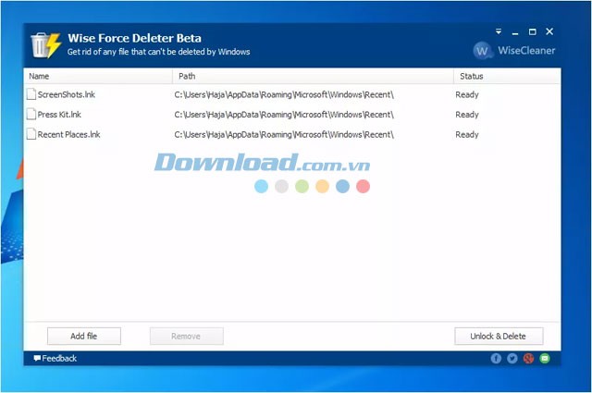Select the Ready status of ScreenShots.lnk
The width and height of the screenshot is (592, 393).
tap(467, 94)
